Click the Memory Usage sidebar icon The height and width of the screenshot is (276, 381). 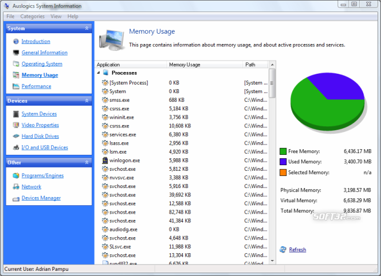tap(16, 75)
